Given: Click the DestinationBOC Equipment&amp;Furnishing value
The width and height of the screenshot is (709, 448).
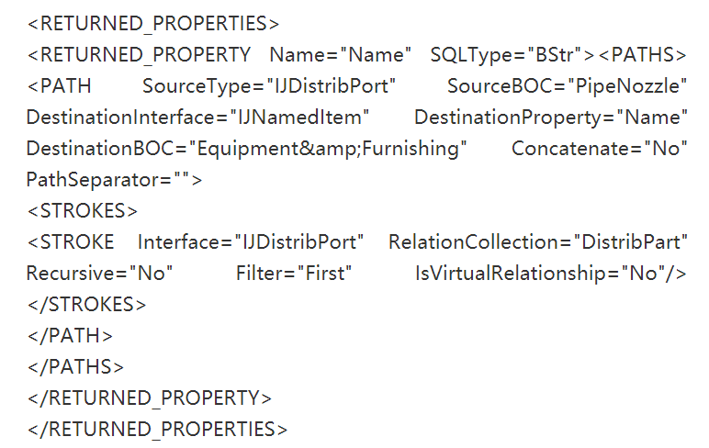Looking at the screenshot, I should coord(328,149).
